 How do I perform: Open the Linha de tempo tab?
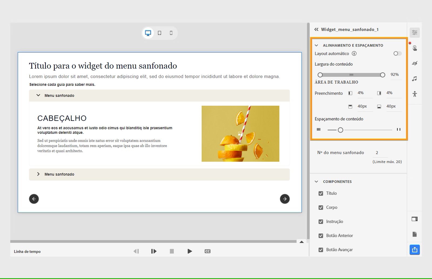point(27,251)
